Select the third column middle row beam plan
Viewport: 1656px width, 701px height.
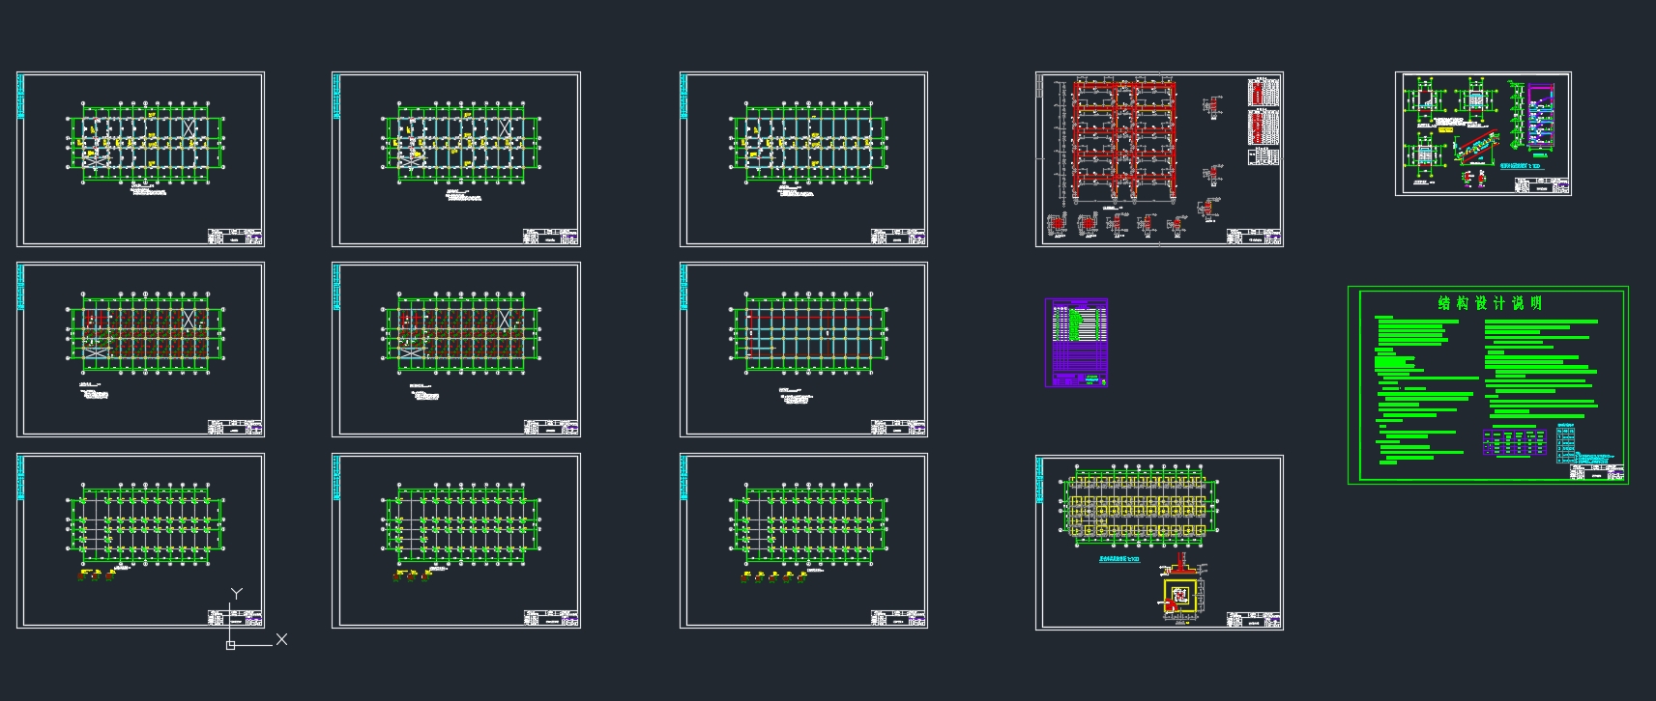(x=808, y=334)
